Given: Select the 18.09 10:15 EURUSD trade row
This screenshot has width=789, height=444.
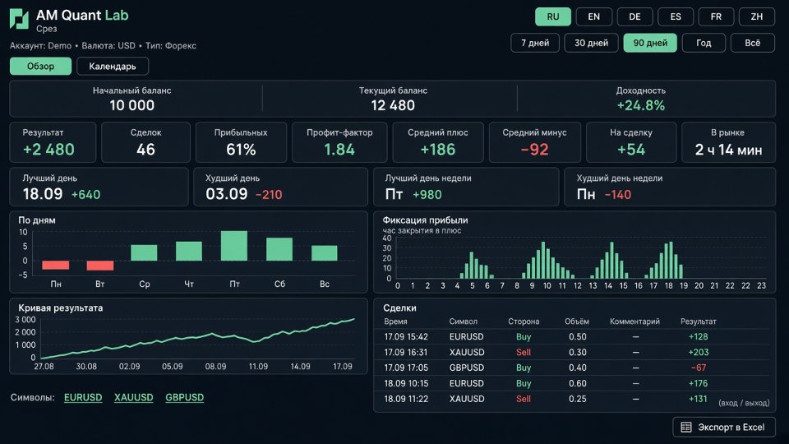Looking at the screenshot, I should tap(573, 384).
